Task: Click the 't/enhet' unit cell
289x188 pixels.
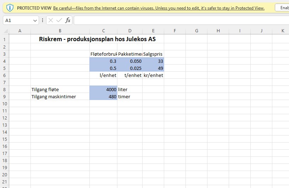Action: [130, 75]
